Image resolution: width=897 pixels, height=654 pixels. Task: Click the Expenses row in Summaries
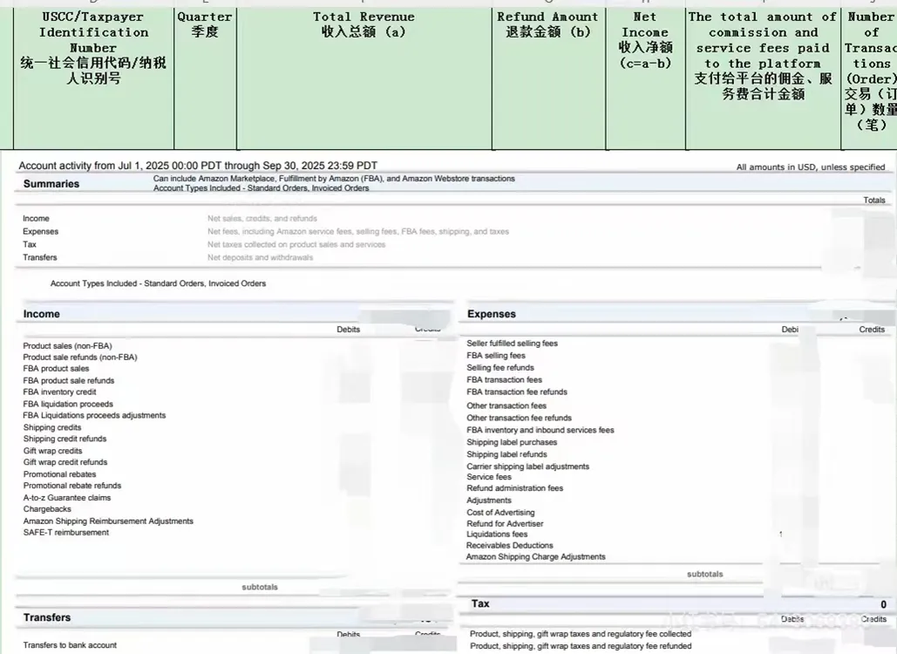coord(41,231)
